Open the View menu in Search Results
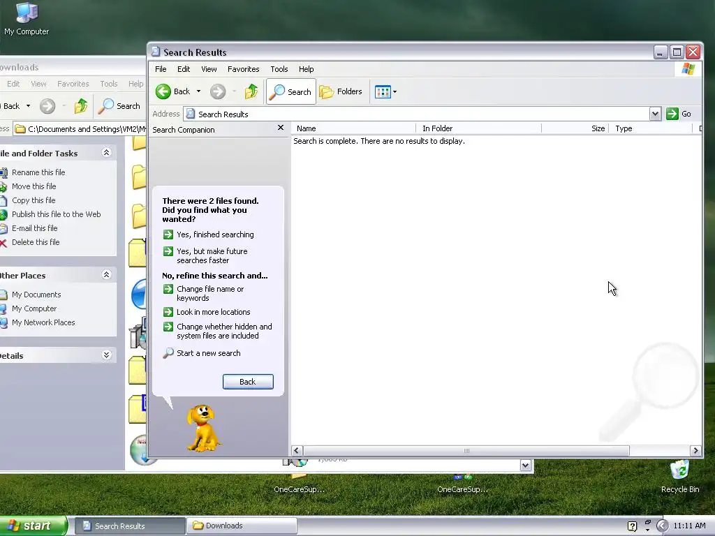 click(209, 69)
